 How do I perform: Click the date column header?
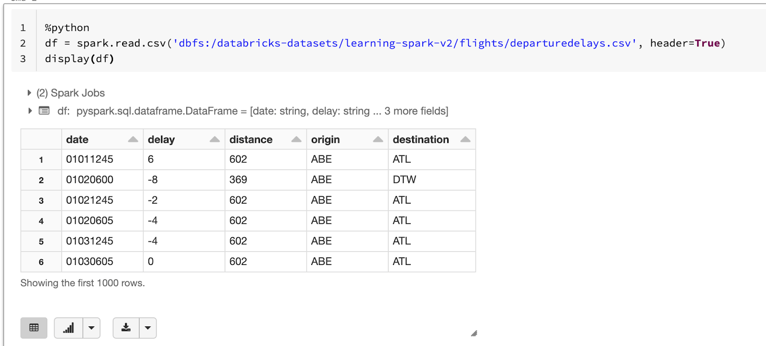tap(78, 139)
